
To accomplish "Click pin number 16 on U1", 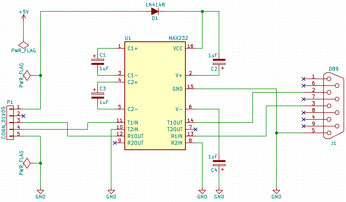I will pyautogui.click(x=190, y=46).
